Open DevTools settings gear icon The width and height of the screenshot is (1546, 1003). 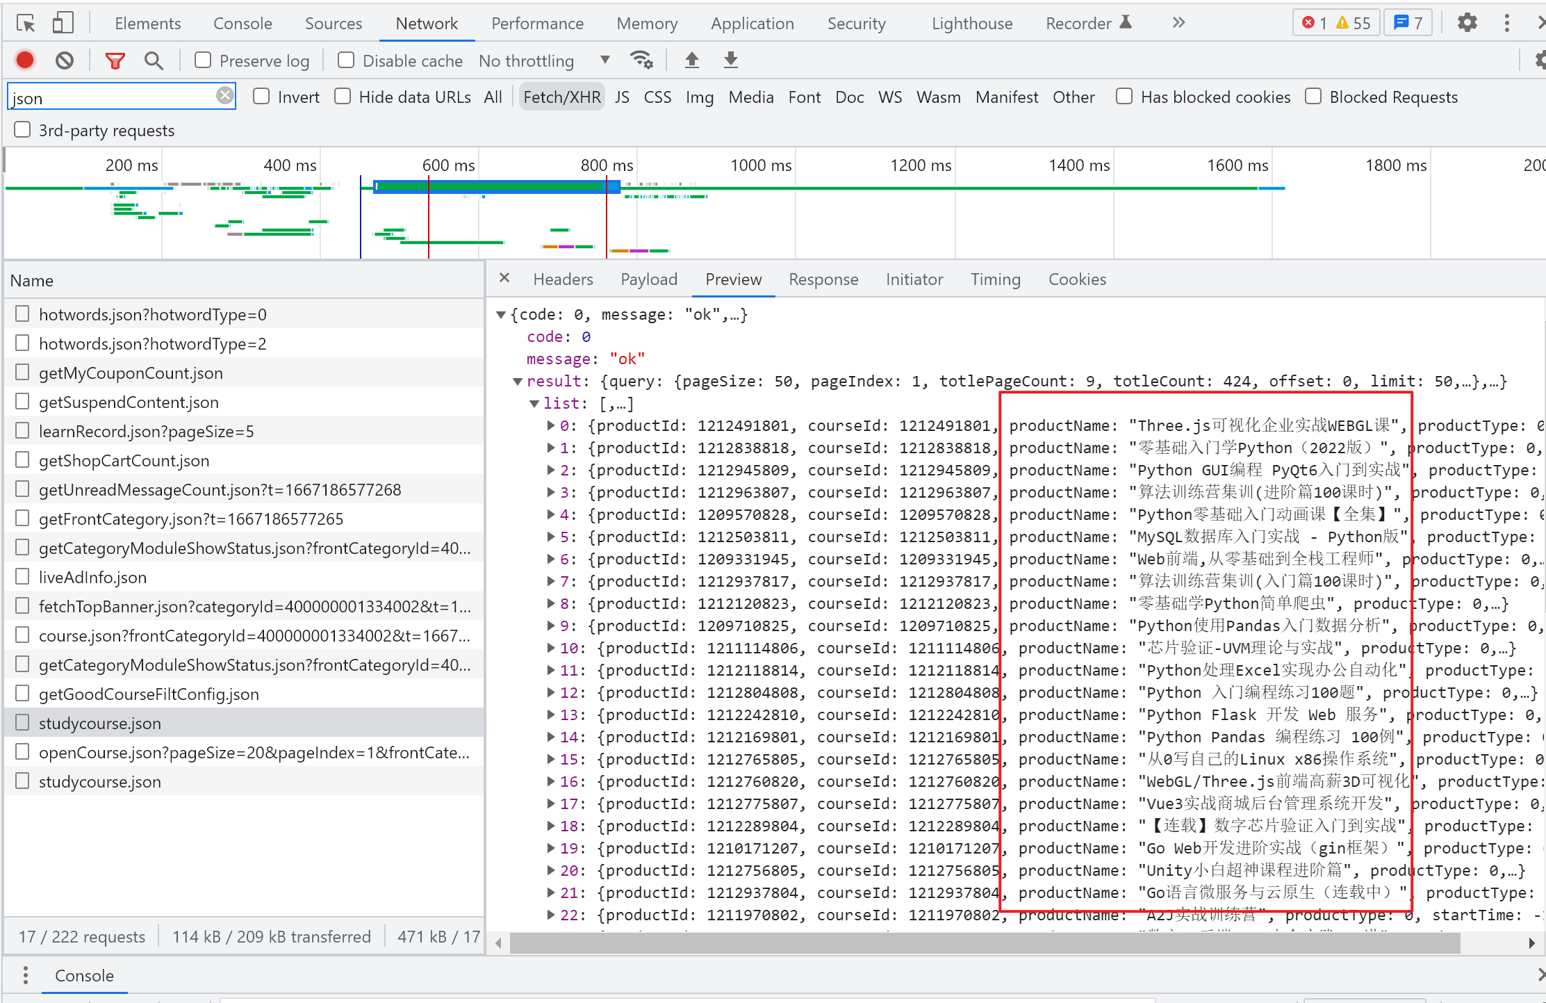click(1467, 23)
